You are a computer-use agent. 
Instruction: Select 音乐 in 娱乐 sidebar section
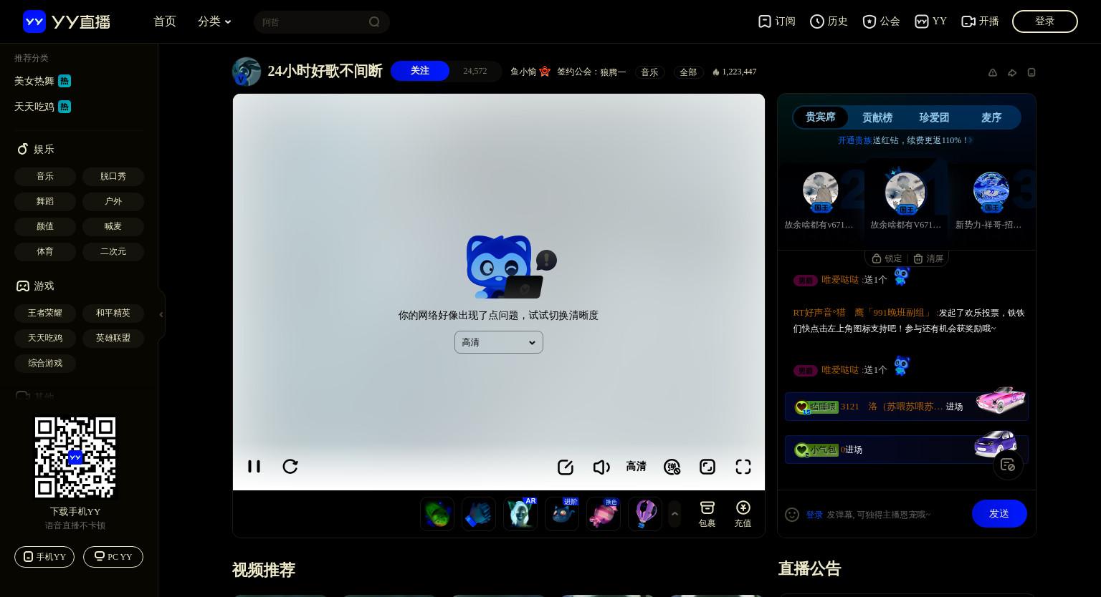click(45, 176)
